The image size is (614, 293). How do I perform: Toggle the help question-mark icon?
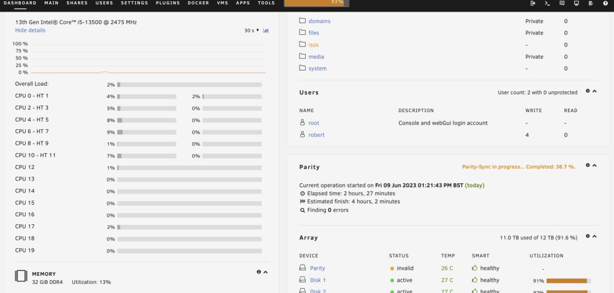pos(605,3)
